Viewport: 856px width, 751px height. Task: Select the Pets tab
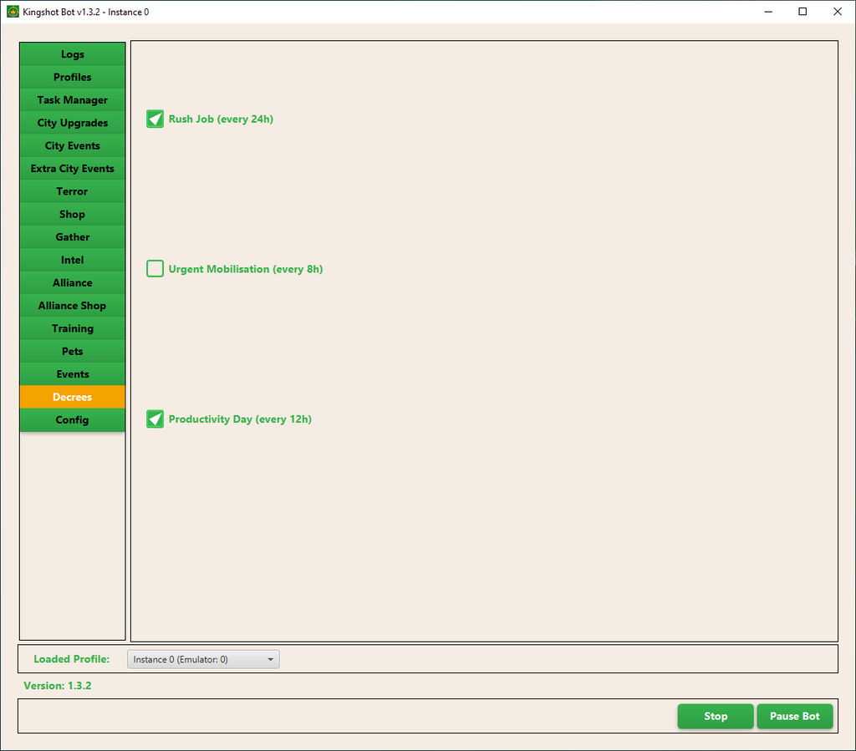[x=73, y=352]
